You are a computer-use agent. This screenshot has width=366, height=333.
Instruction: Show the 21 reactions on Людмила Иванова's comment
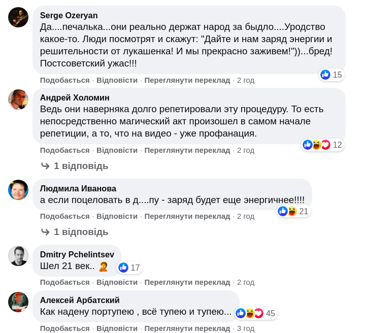[294, 211]
